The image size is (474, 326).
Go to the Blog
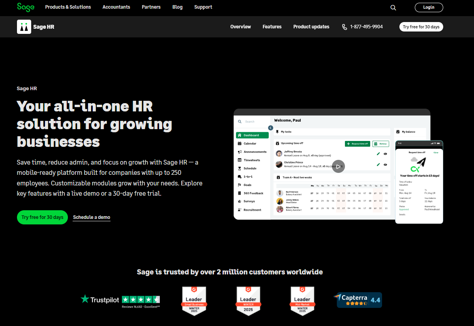pos(178,7)
